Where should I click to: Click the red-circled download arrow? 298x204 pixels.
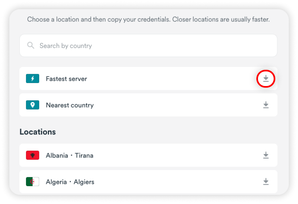tap(266, 79)
